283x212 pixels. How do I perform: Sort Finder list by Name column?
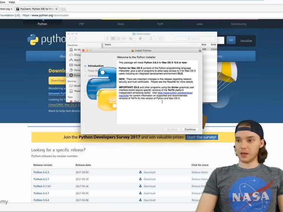[108, 44]
